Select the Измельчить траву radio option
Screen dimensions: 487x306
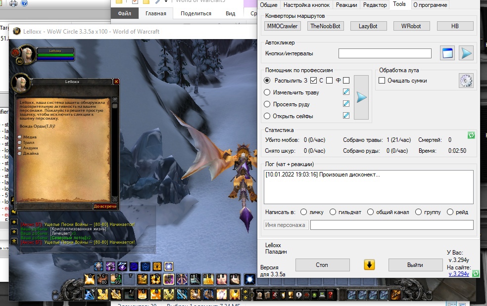(x=267, y=92)
